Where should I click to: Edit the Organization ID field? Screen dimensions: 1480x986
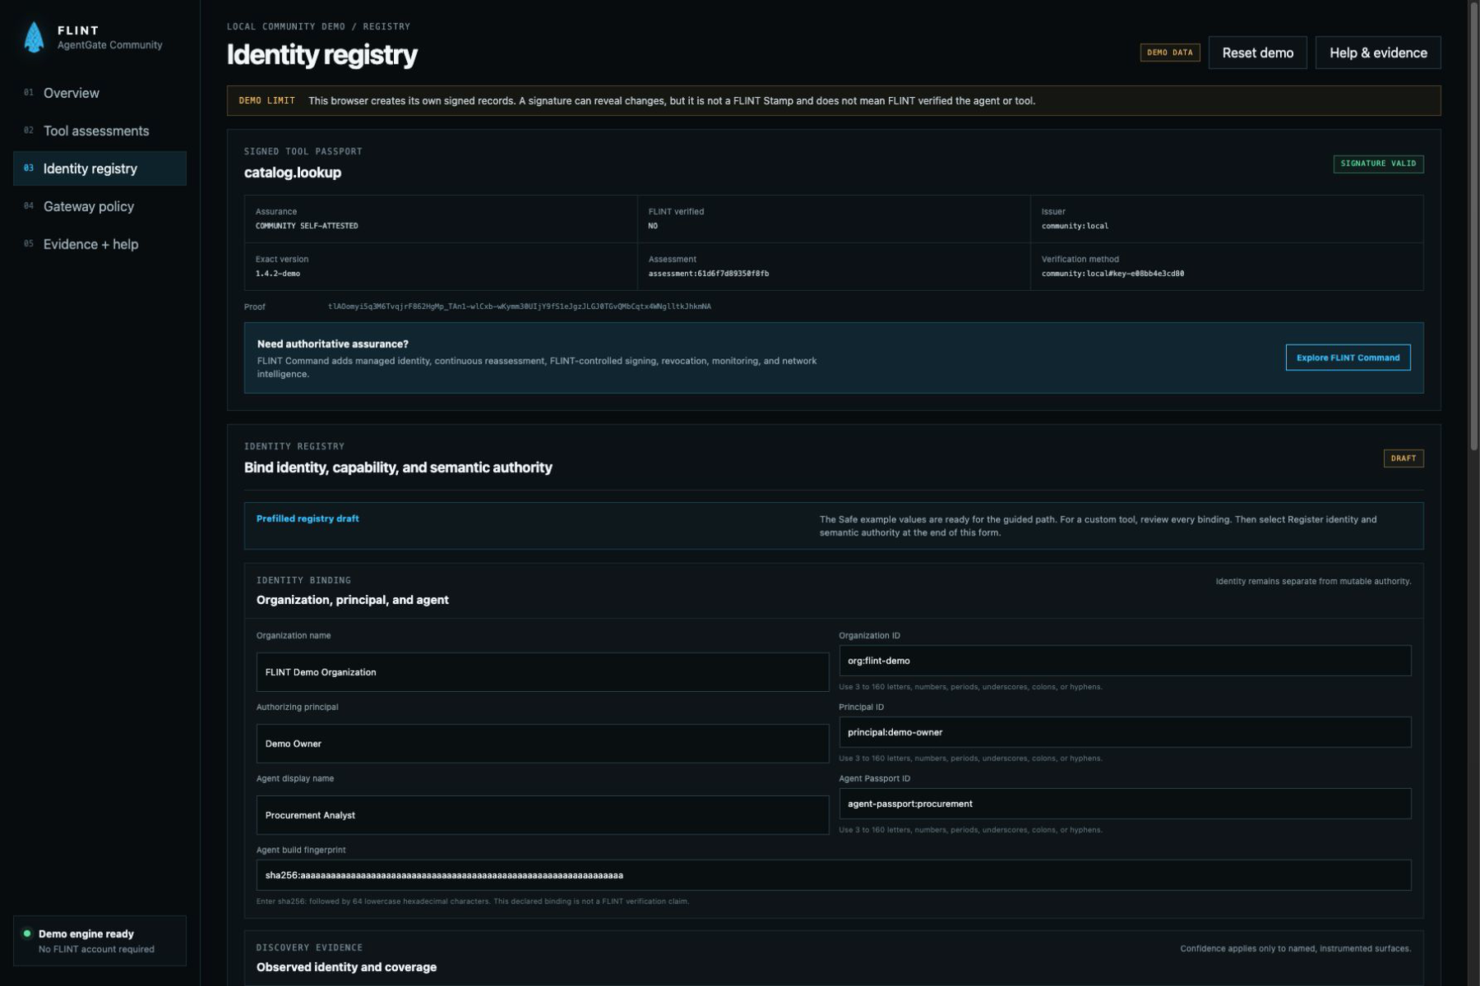click(x=1125, y=661)
